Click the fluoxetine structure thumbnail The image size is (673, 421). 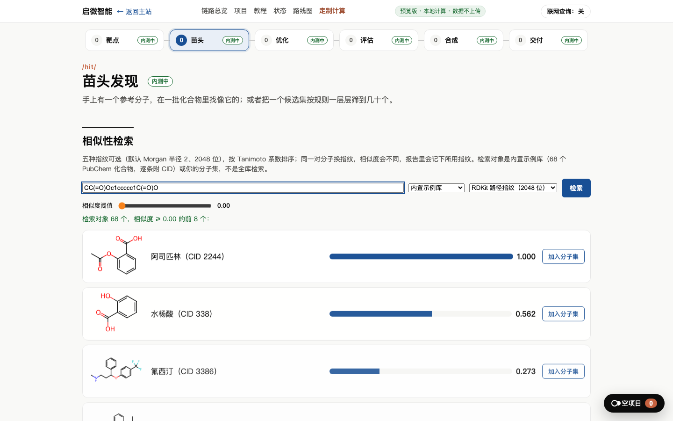coord(116,370)
